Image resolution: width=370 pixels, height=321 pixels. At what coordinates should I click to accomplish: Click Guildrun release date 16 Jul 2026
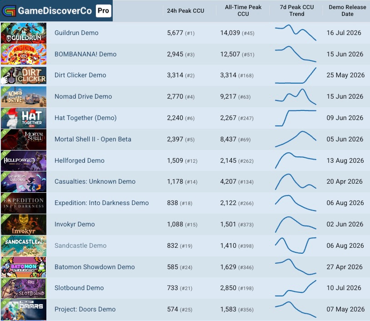[x=344, y=33]
